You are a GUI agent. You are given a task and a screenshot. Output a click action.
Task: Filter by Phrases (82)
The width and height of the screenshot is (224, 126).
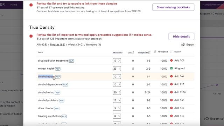pyautogui.click(x=57, y=44)
